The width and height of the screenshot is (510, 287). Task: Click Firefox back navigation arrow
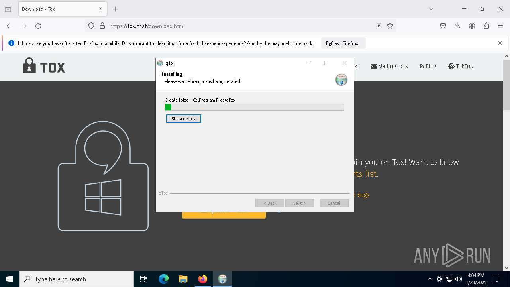tap(10, 26)
